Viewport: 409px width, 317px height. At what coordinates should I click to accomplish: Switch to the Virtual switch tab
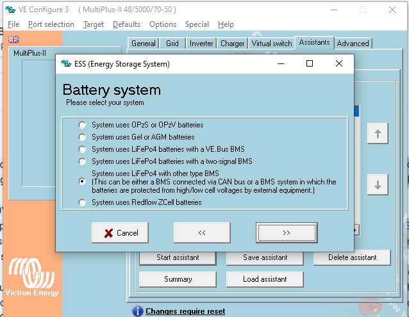point(271,44)
